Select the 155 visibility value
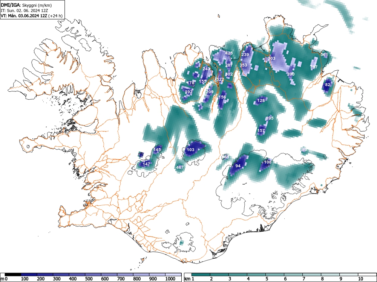 tap(203, 81)
